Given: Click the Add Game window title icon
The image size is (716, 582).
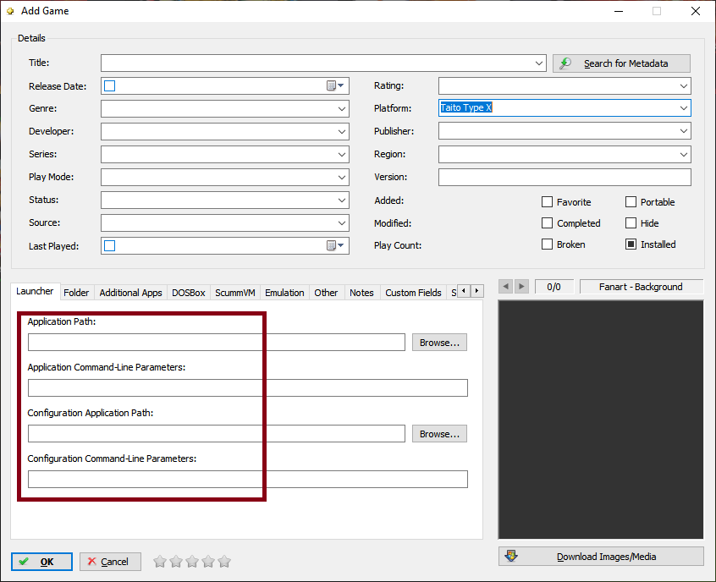Looking at the screenshot, I should click(10, 11).
